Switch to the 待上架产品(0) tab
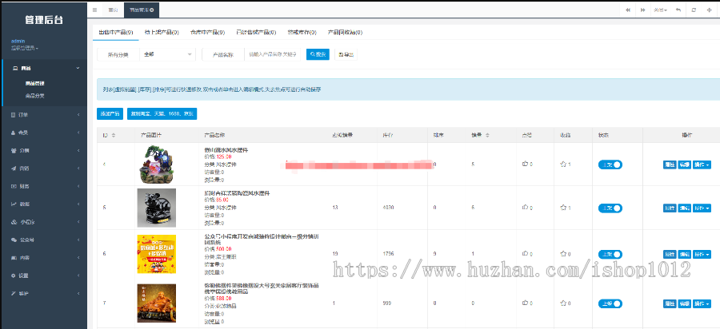720x329 pixels. [x=161, y=33]
